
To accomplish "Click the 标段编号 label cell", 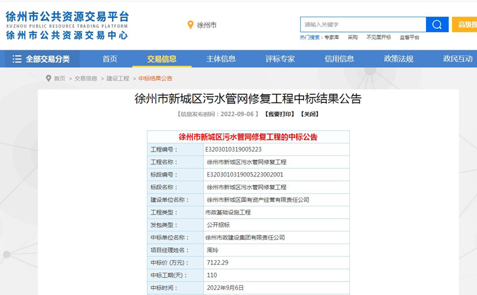I will [176, 175].
